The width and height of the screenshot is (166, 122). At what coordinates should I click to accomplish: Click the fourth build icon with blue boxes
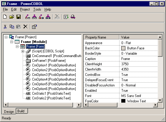point(48,17)
